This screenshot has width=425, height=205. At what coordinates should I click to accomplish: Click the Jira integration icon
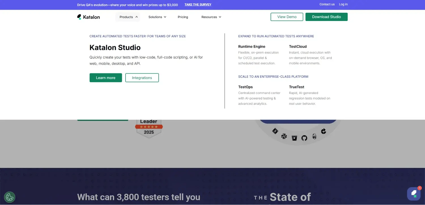click(x=275, y=131)
